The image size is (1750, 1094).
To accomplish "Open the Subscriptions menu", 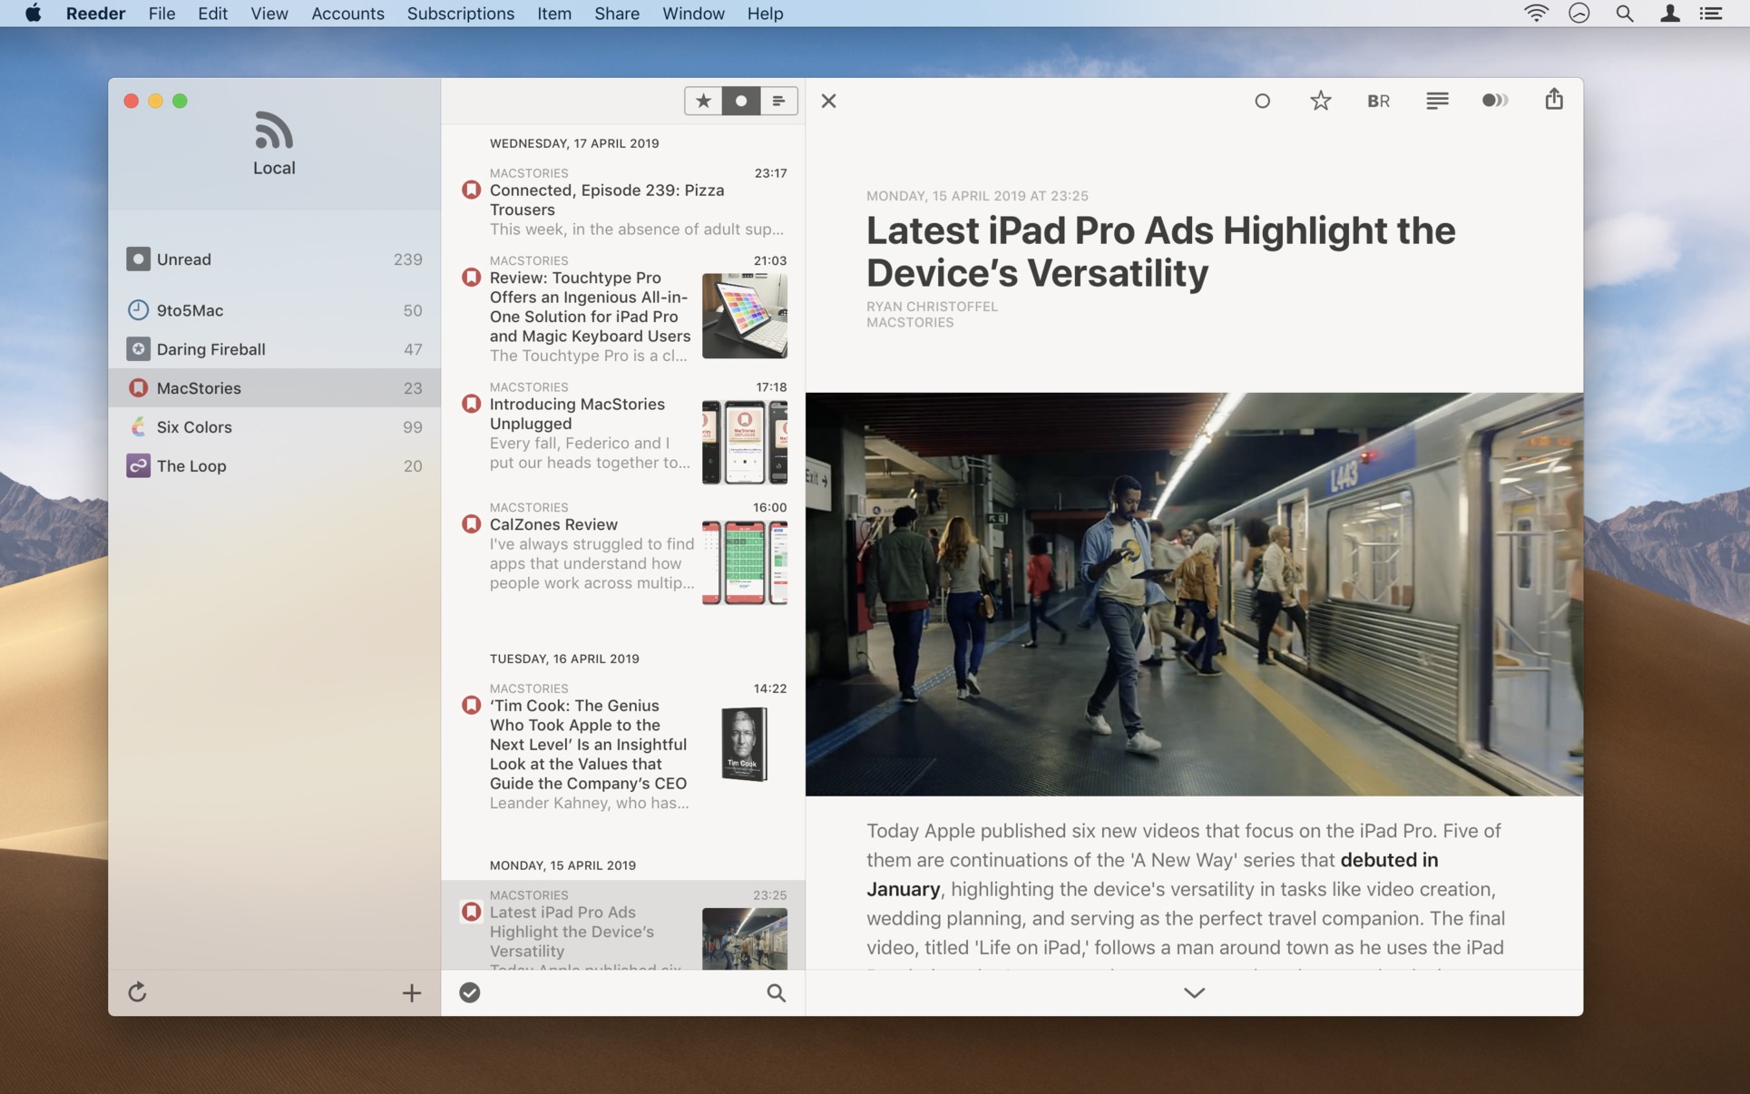I will tap(461, 14).
